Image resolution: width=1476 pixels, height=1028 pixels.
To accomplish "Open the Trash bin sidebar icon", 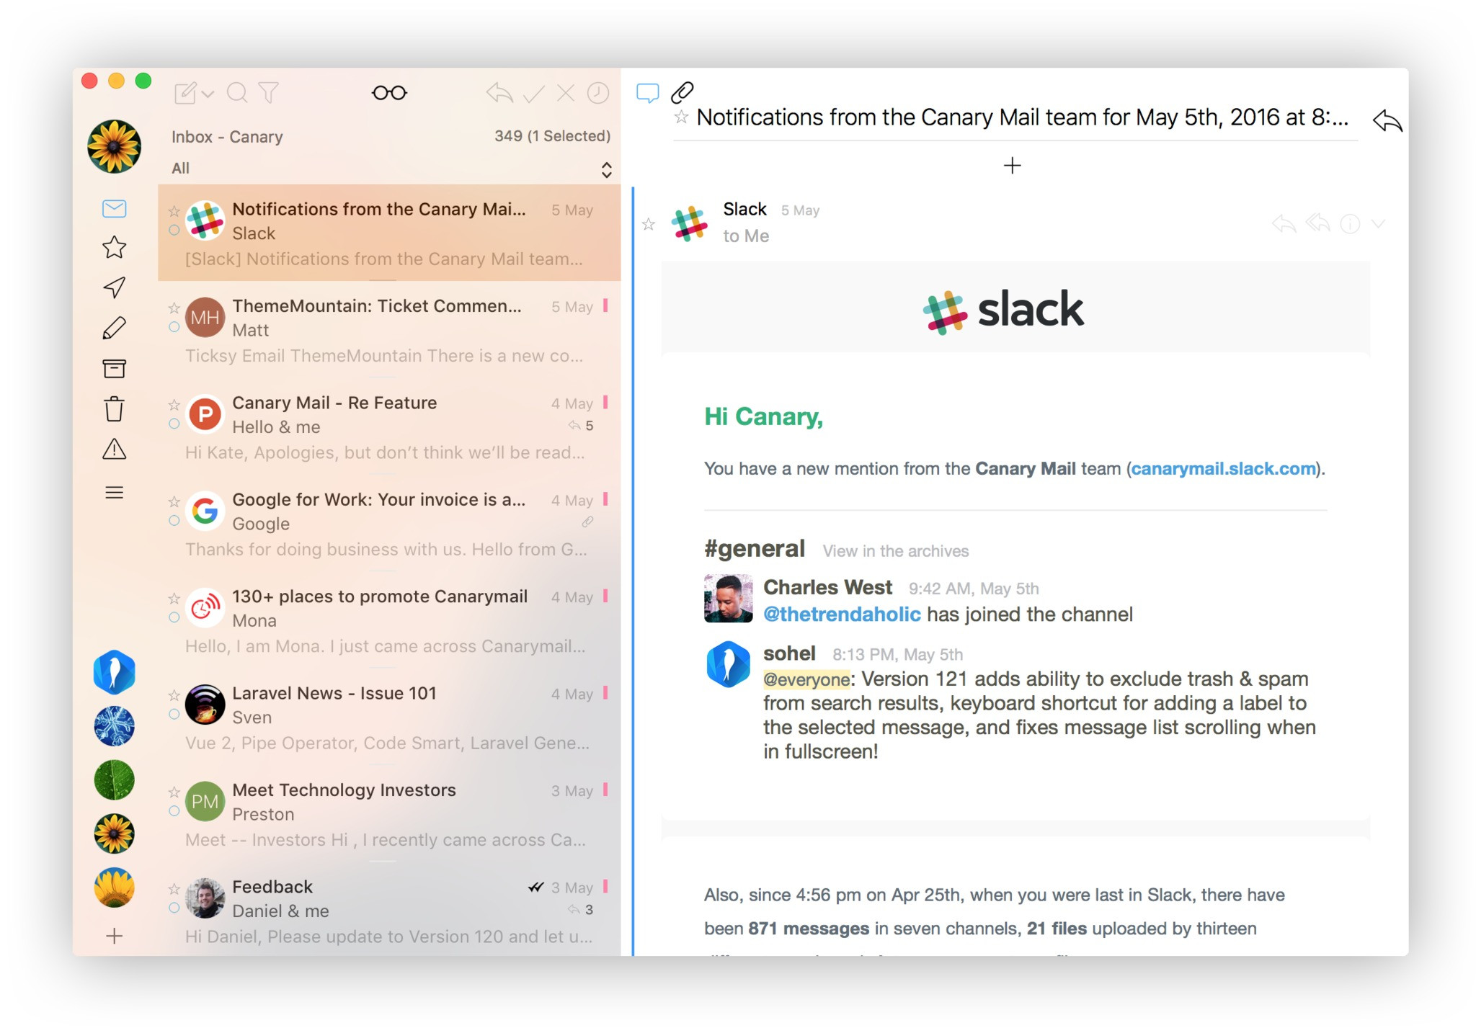I will pyautogui.click(x=114, y=408).
